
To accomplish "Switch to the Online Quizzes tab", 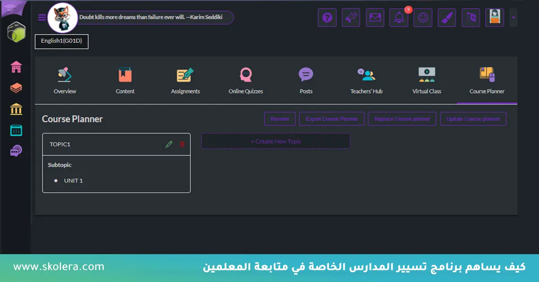I will (245, 81).
